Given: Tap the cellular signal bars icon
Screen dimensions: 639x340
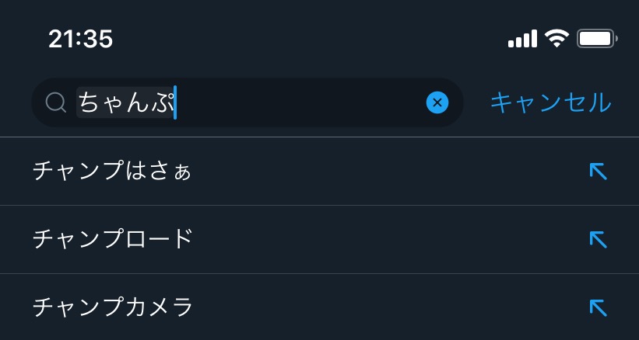Looking at the screenshot, I should pos(522,38).
